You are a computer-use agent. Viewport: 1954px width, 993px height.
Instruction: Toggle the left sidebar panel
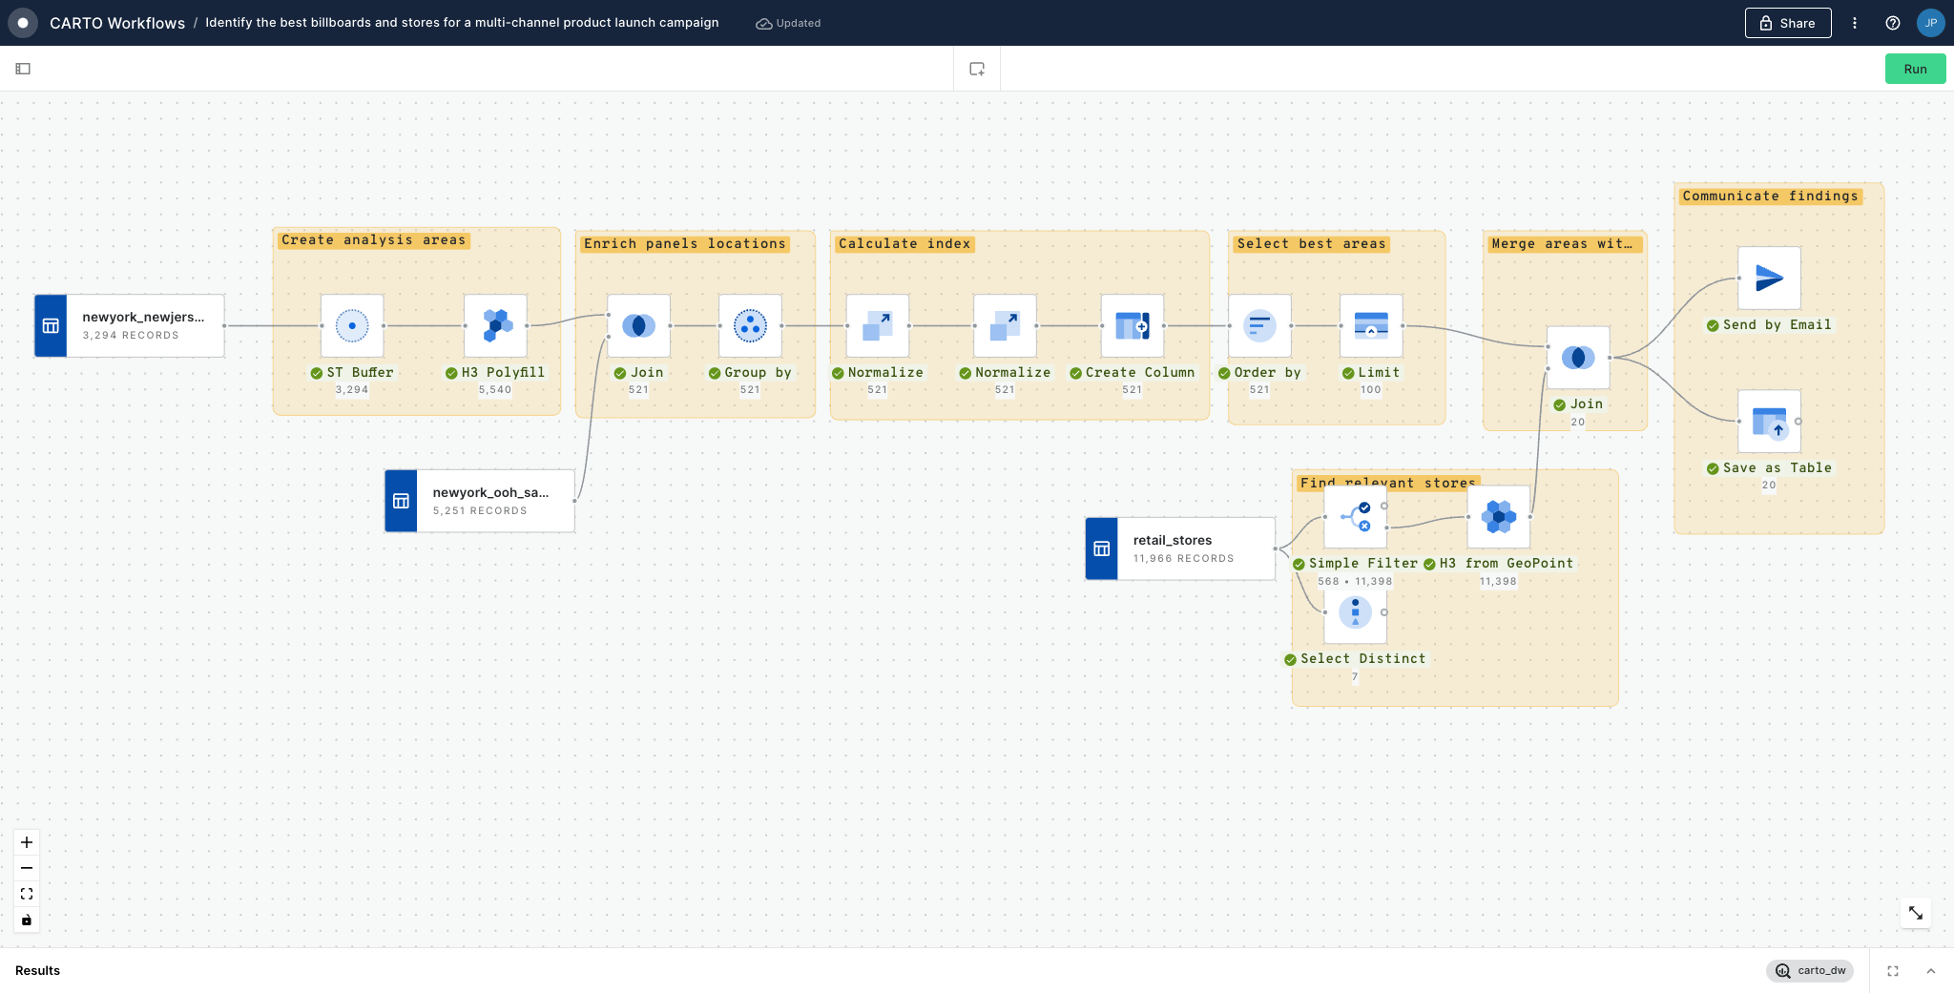[23, 69]
